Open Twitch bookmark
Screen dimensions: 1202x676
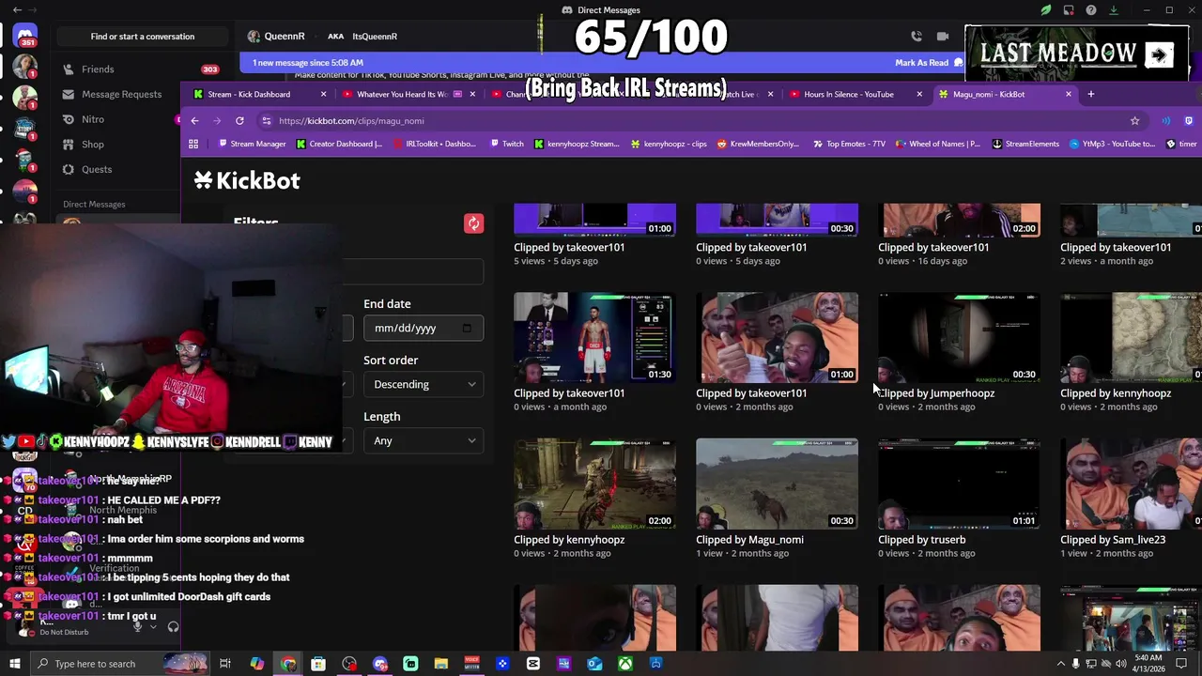click(506, 145)
